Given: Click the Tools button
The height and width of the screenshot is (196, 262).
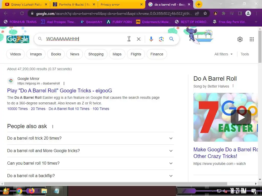Looking at the screenshot, I should (x=245, y=54).
